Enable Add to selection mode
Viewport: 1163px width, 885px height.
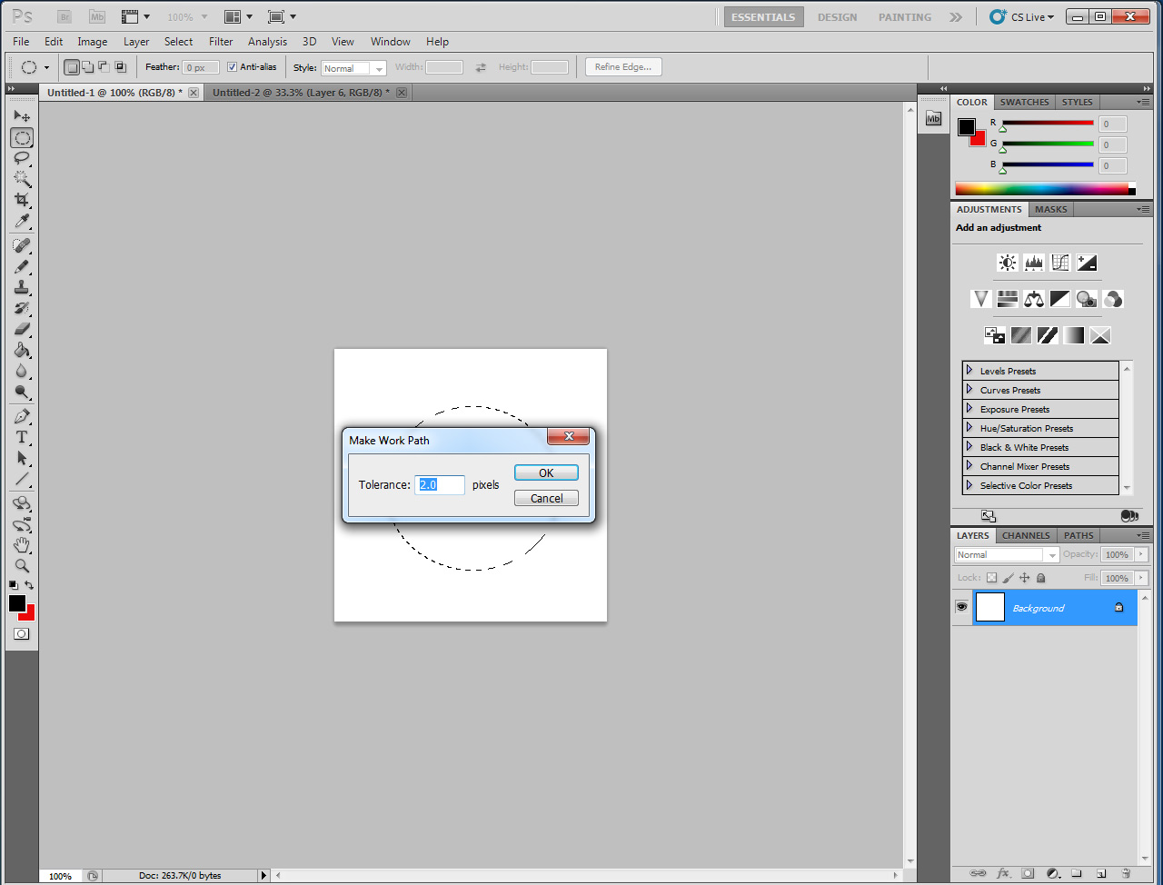[x=87, y=67]
